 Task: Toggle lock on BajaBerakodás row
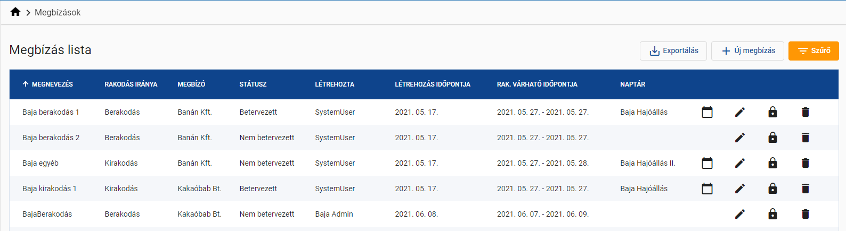(x=772, y=214)
